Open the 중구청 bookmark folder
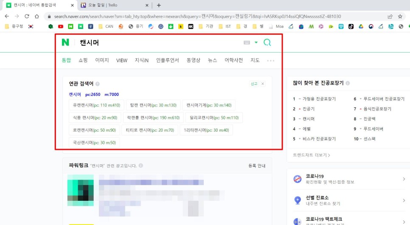The image size is (410, 225). click(x=14, y=26)
